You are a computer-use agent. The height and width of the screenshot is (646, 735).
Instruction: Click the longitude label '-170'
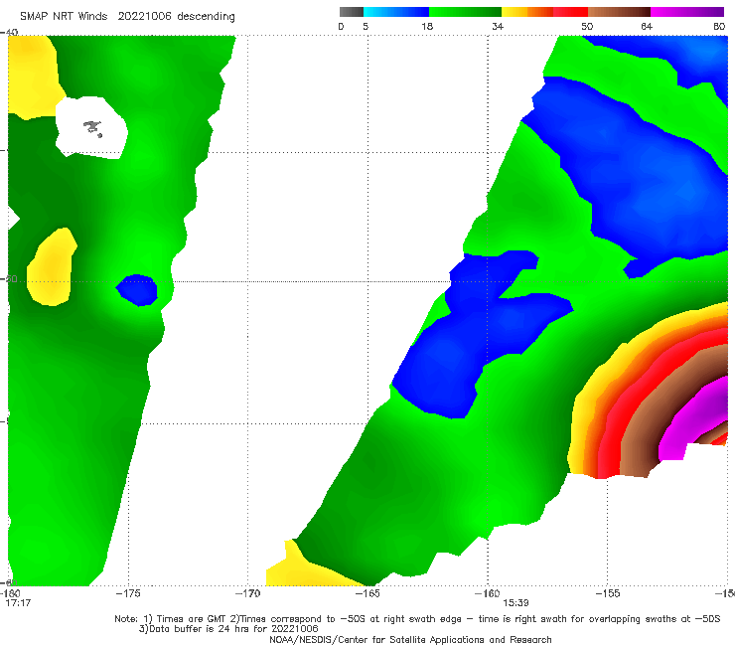pyautogui.click(x=247, y=593)
